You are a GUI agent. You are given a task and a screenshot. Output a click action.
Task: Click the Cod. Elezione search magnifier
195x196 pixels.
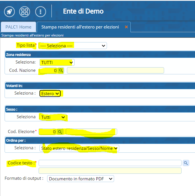[60, 132]
